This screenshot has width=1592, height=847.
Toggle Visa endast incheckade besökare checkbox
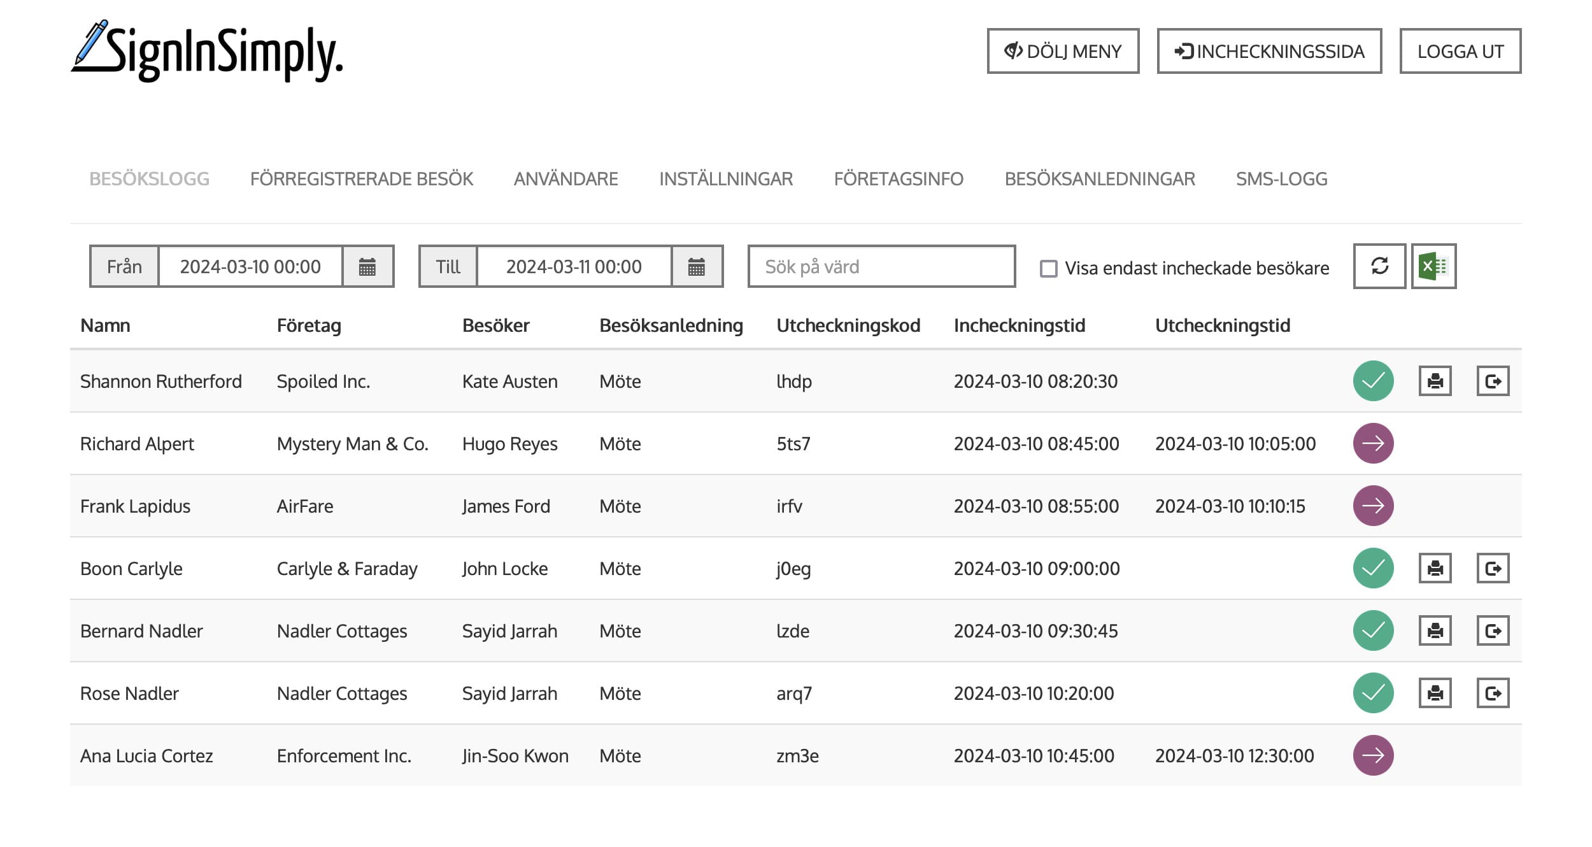[x=1048, y=268]
